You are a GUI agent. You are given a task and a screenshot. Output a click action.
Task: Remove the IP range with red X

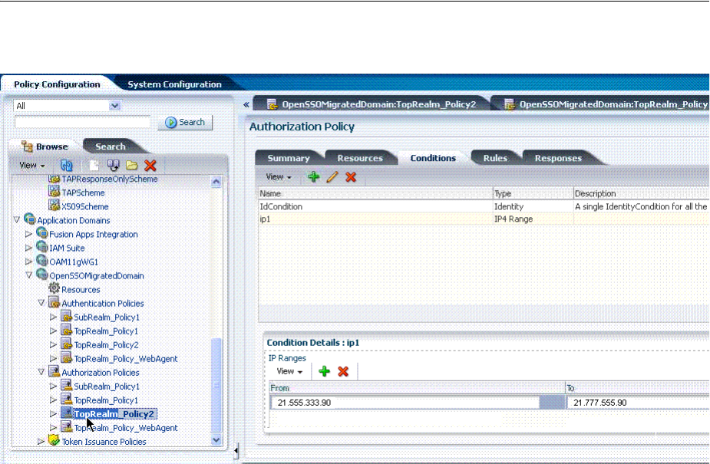tap(343, 371)
